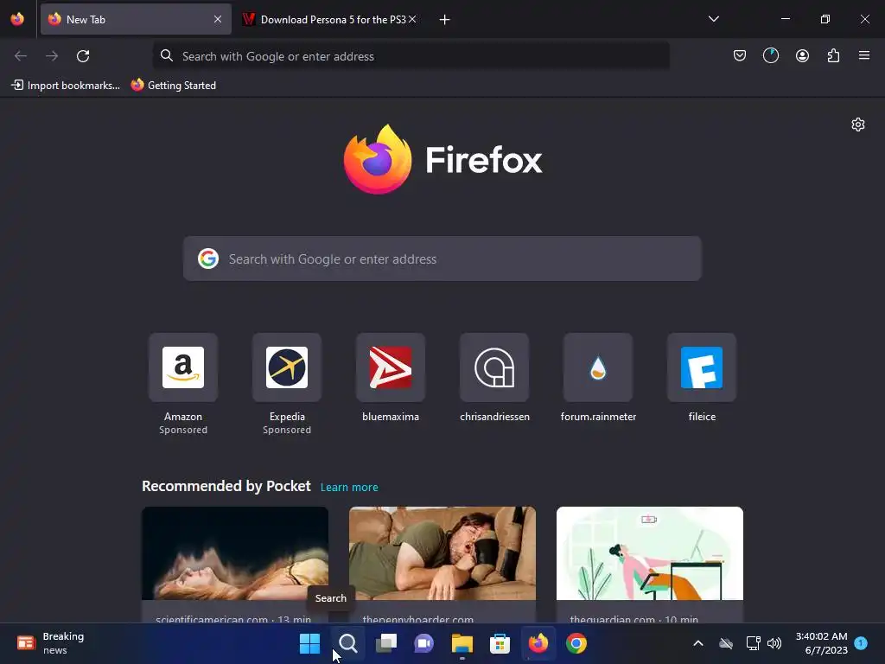885x664 pixels.
Task: Open the scientificamerican.com Pocket article thumbnail
Action: tap(235, 553)
